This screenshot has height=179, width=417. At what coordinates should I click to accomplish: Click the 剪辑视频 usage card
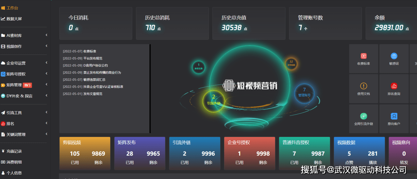(85, 153)
